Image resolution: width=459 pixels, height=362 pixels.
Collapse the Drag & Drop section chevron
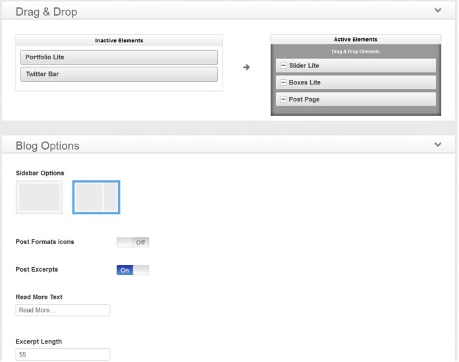click(x=438, y=11)
